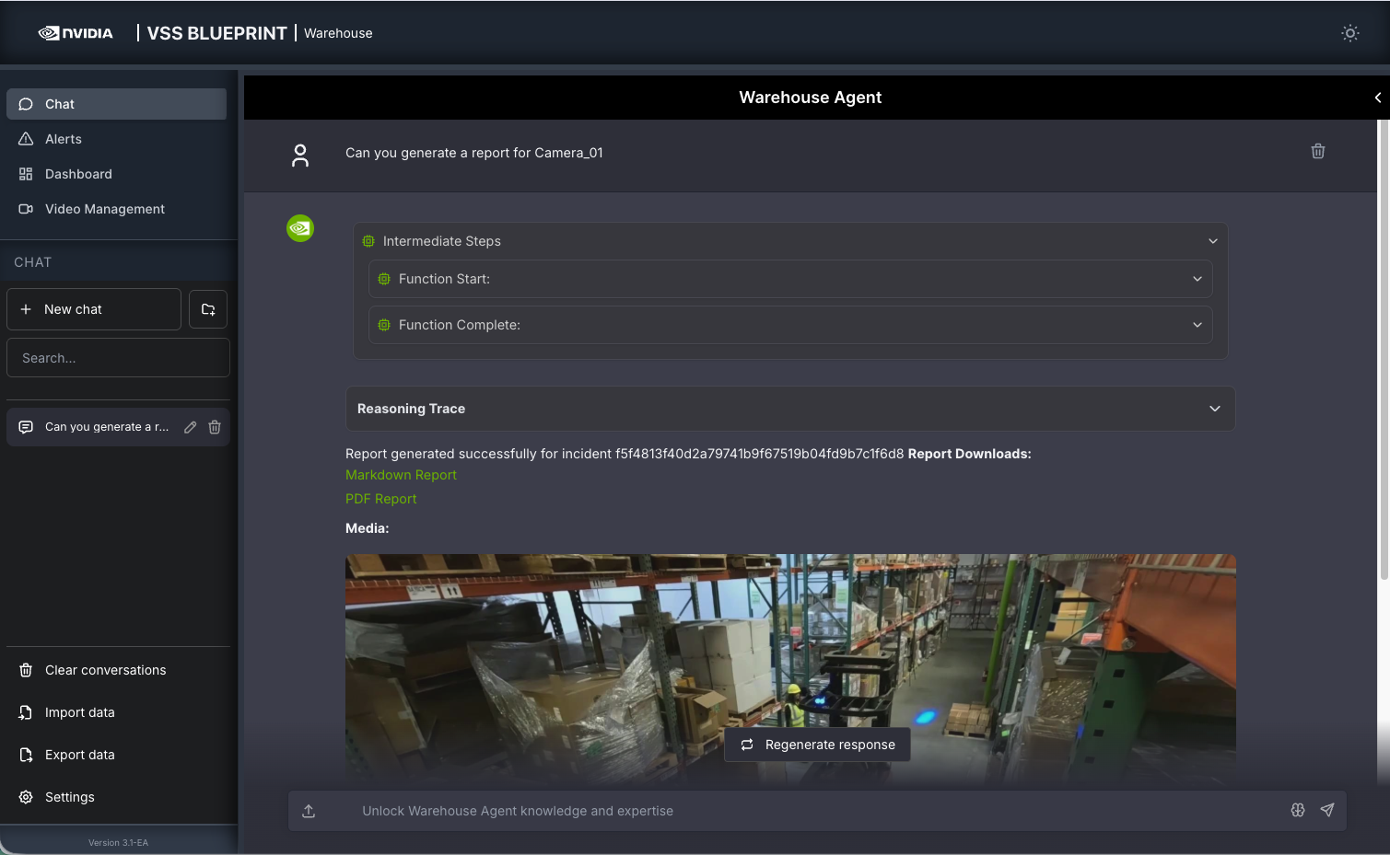The height and width of the screenshot is (855, 1390).
Task: Click the upload file icon in input bar
Action: click(x=309, y=811)
